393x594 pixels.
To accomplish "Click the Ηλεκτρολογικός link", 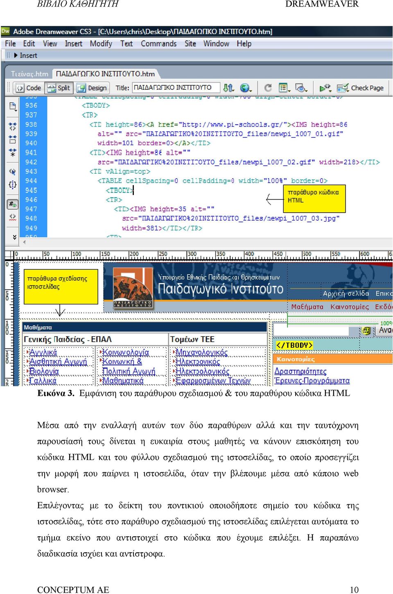I will (202, 371).
